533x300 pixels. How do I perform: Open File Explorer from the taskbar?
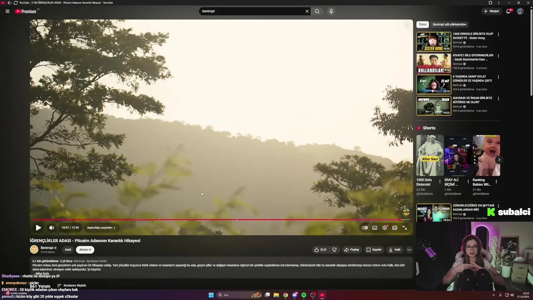(276, 295)
